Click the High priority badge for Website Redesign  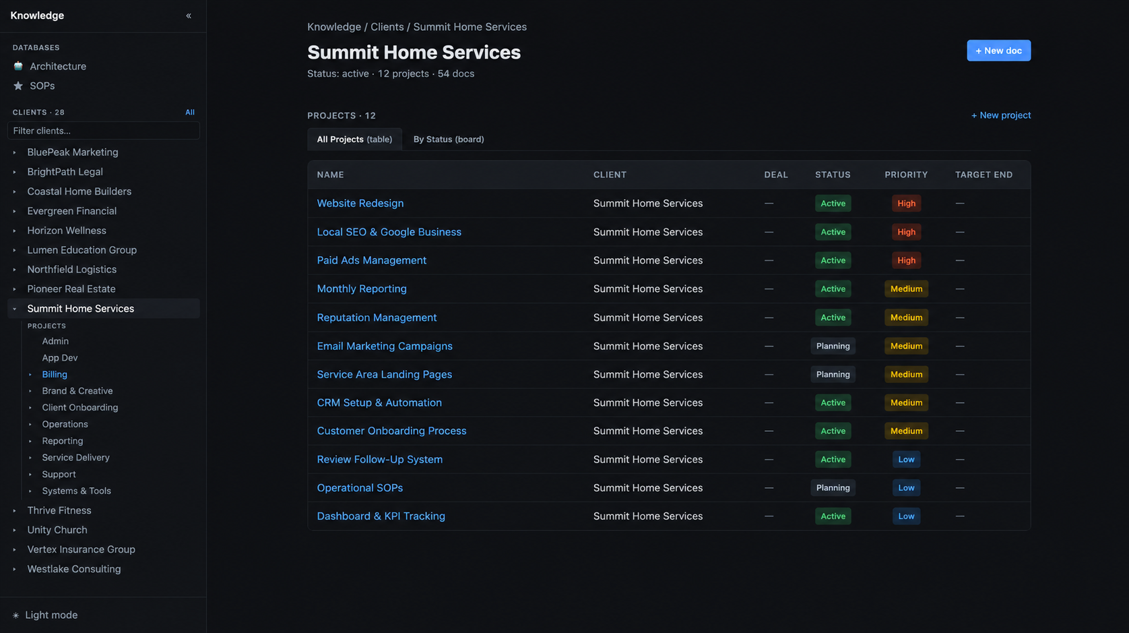point(906,204)
